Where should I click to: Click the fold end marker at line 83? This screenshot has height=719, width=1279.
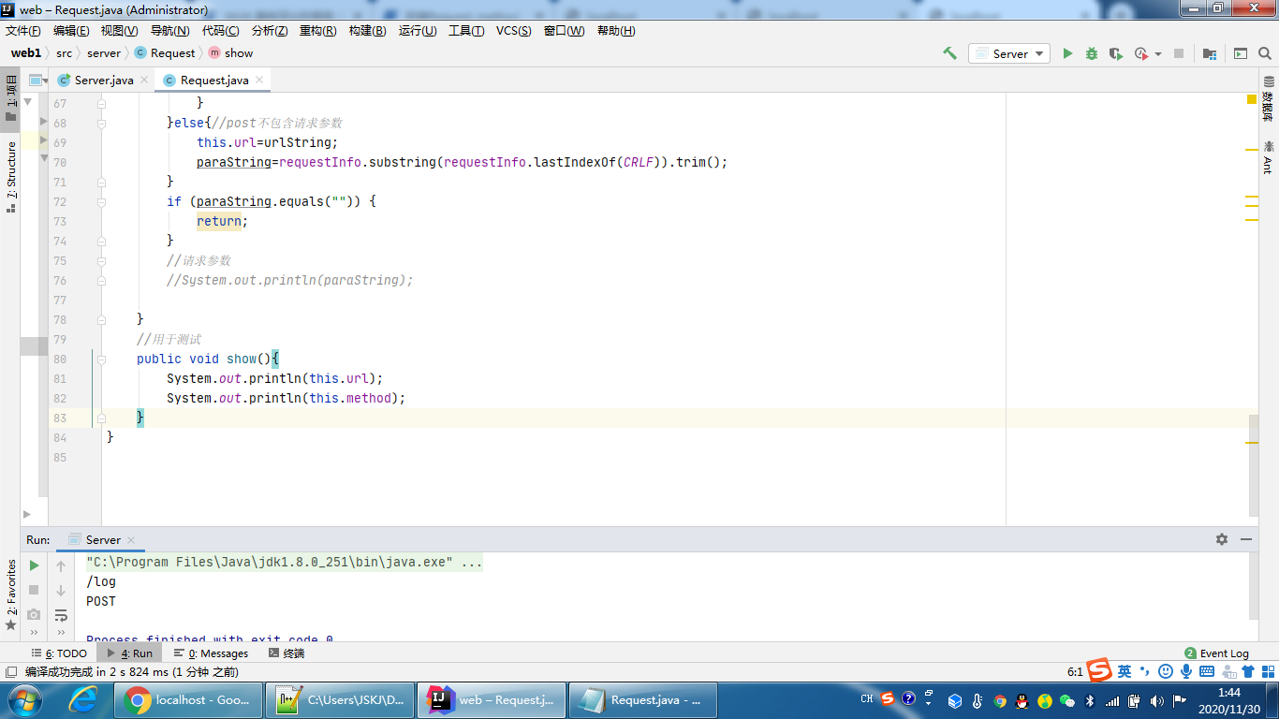pos(102,418)
